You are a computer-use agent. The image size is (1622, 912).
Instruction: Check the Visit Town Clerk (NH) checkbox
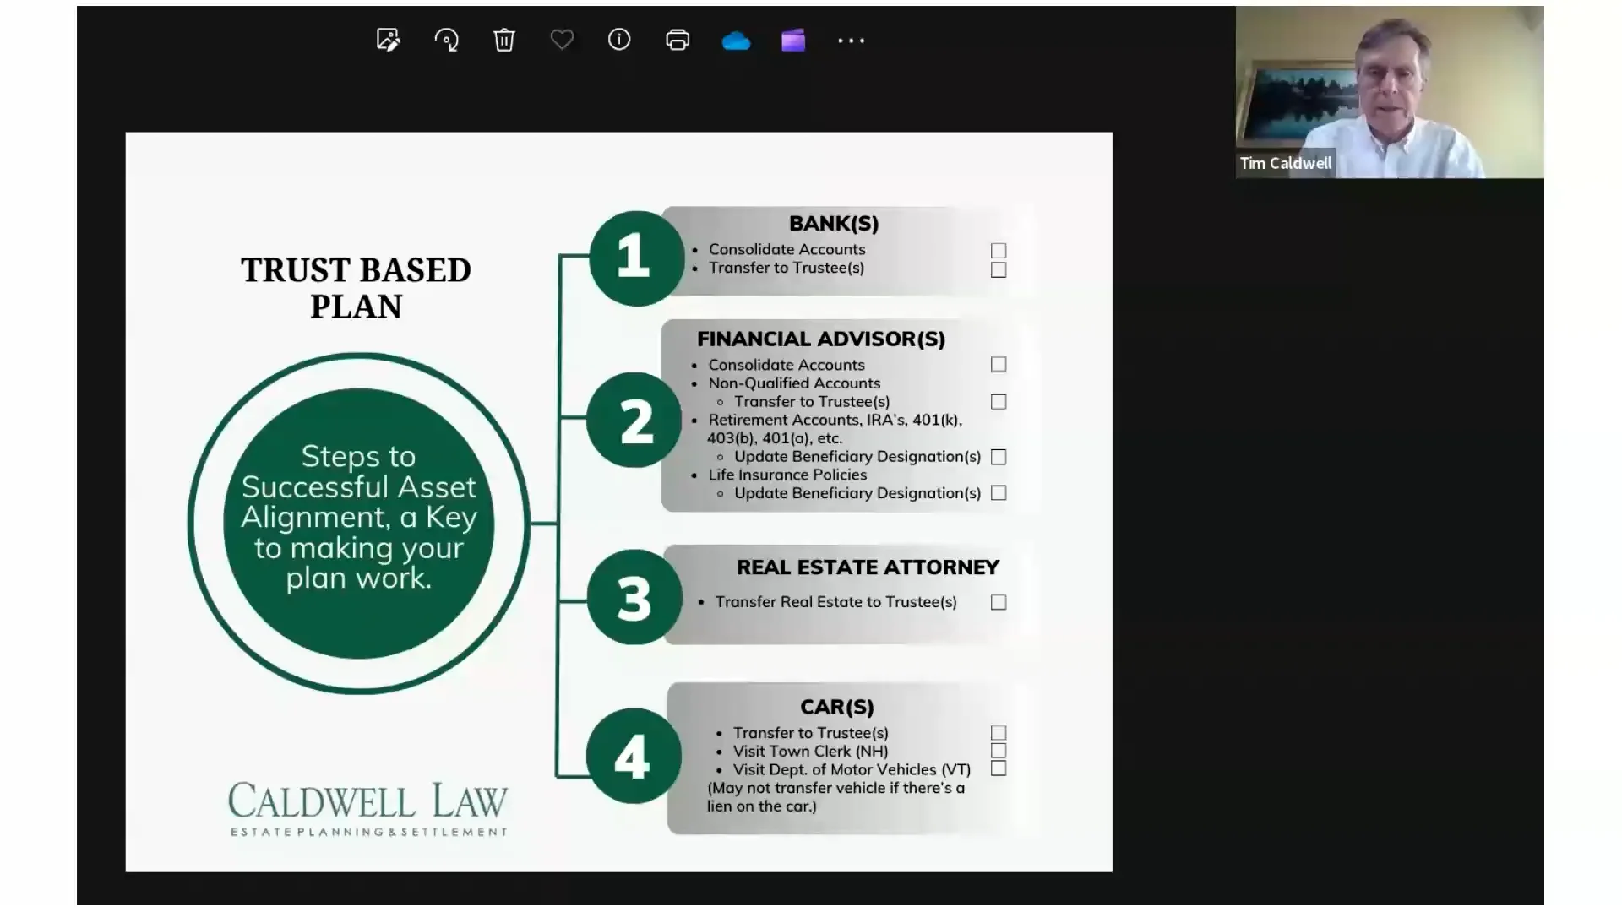[x=999, y=751]
